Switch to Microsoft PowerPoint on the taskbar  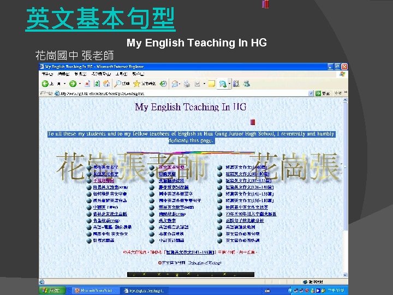pyautogui.click(x=94, y=291)
